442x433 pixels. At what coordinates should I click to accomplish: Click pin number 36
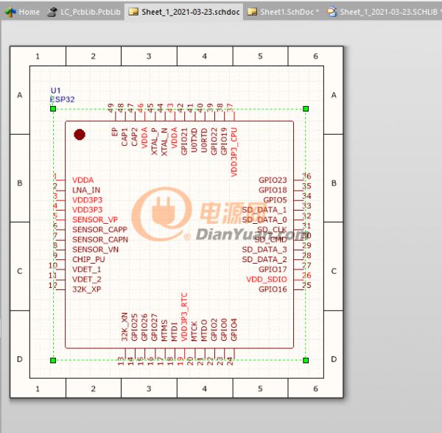(x=306, y=176)
